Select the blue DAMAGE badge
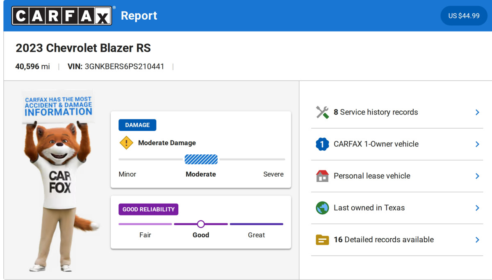The height and width of the screenshot is (280, 492). pyautogui.click(x=137, y=125)
